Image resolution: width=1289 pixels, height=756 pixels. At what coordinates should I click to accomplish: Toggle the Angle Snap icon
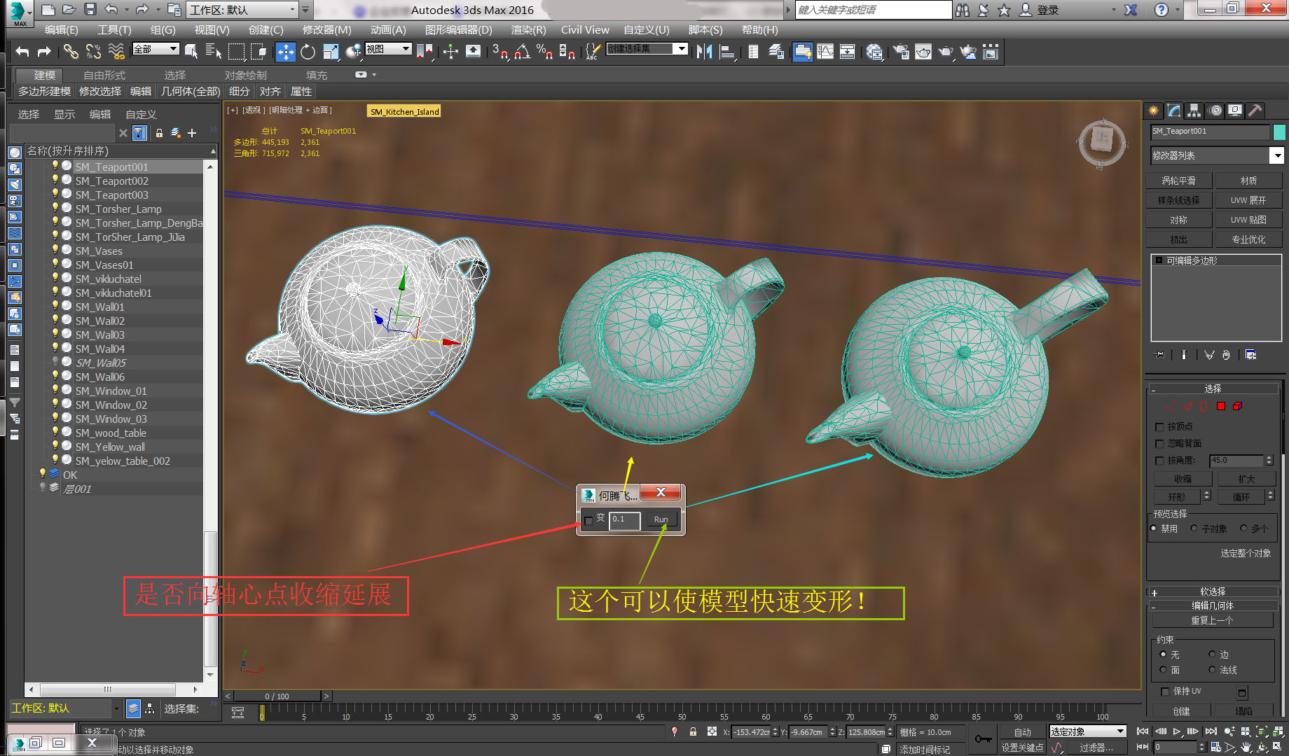tap(523, 51)
